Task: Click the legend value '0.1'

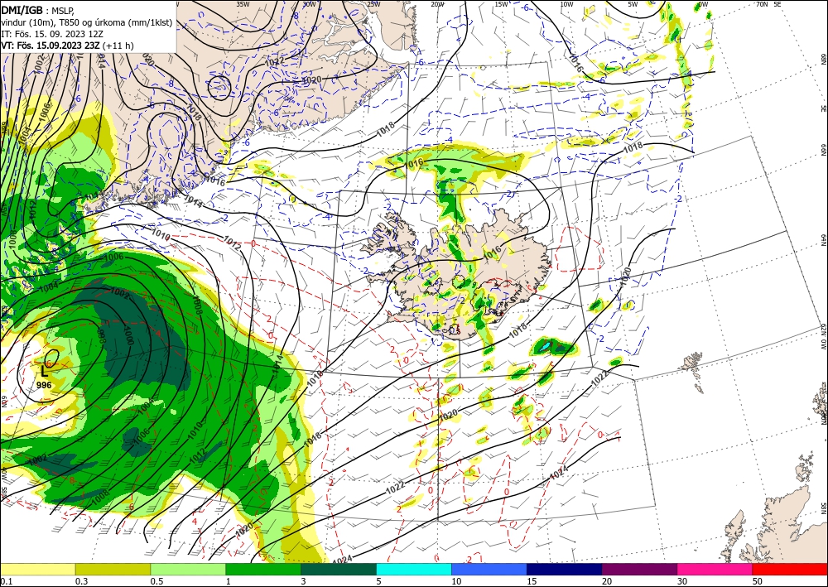Action: [x=5, y=581]
